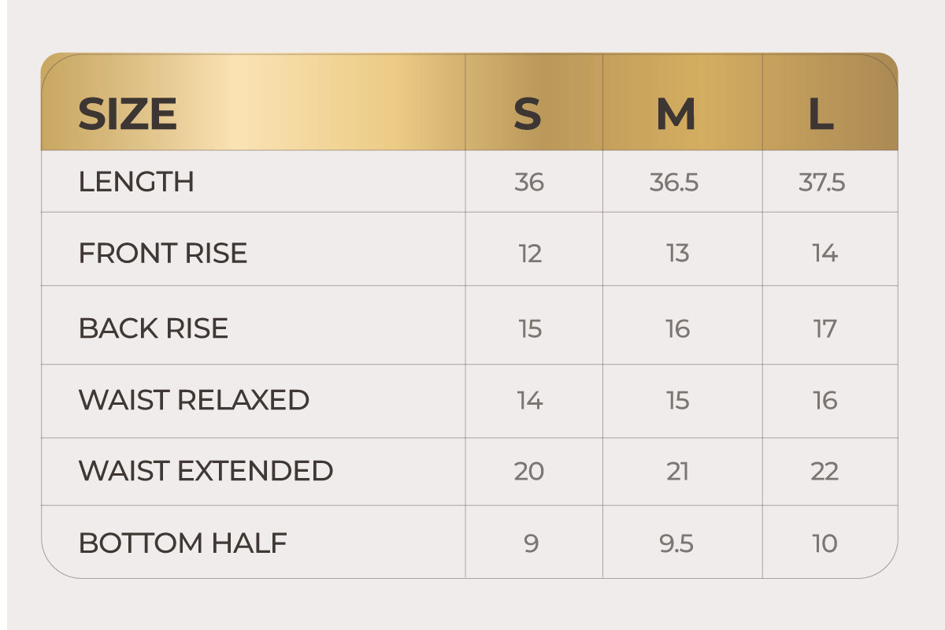This screenshot has height=630, width=945.
Task: Select the S size column header
Action: tap(528, 115)
